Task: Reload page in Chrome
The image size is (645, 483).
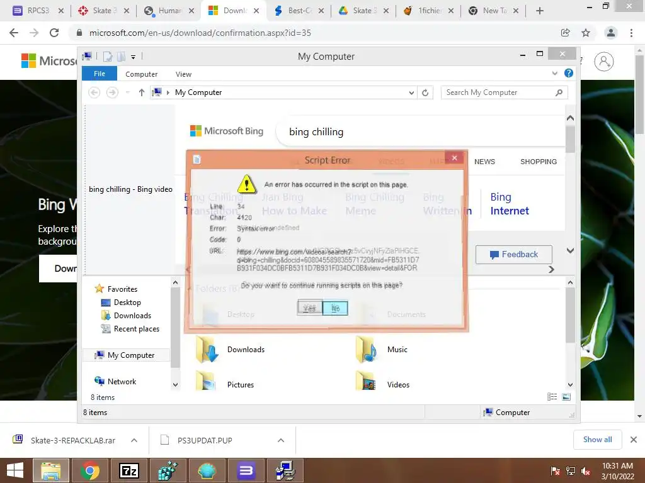Action: point(54,33)
